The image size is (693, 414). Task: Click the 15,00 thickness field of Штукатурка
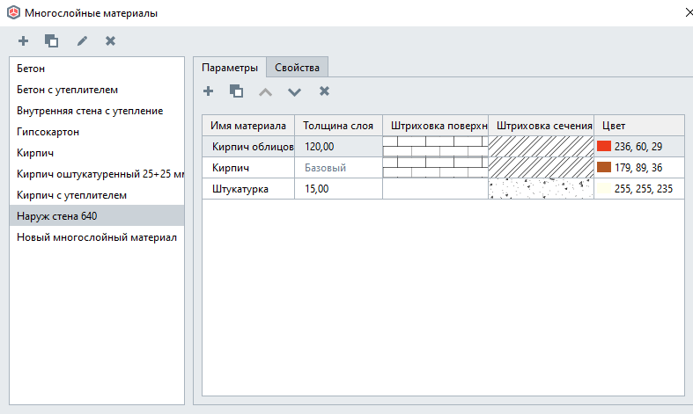tap(338, 188)
